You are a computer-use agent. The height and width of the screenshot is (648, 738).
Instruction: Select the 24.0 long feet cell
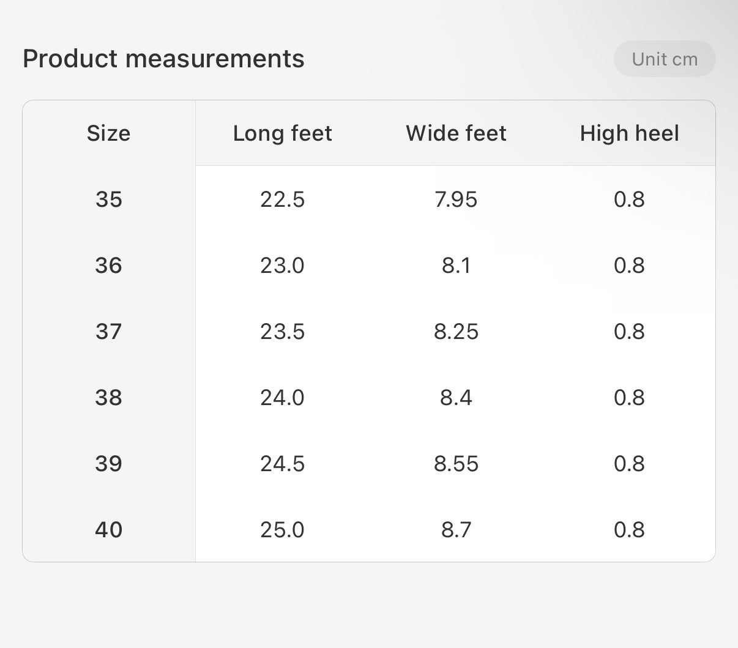coord(282,398)
